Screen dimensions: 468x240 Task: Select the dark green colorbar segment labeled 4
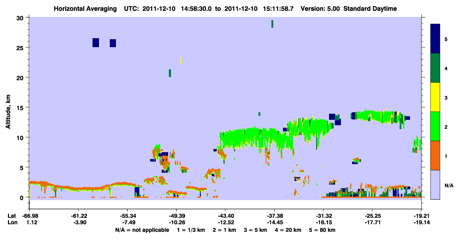coord(435,68)
